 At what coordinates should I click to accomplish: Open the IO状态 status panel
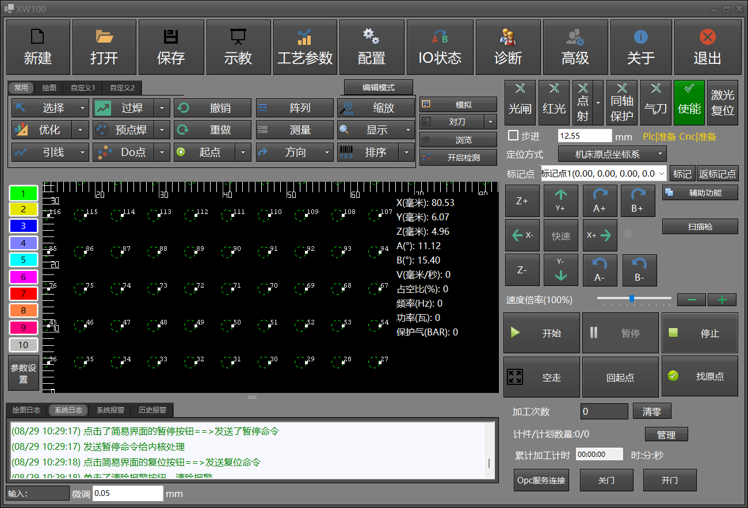coord(440,47)
